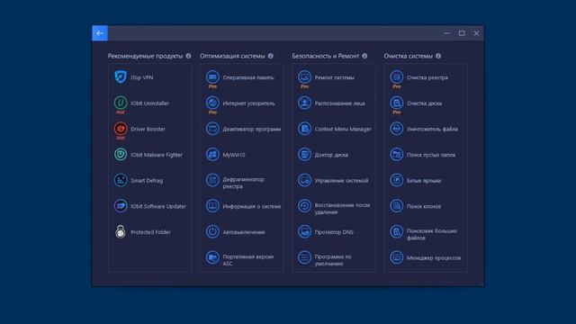This screenshot has width=576, height=324.
Task: Minimize the toolbox window
Action: pyautogui.click(x=447, y=33)
